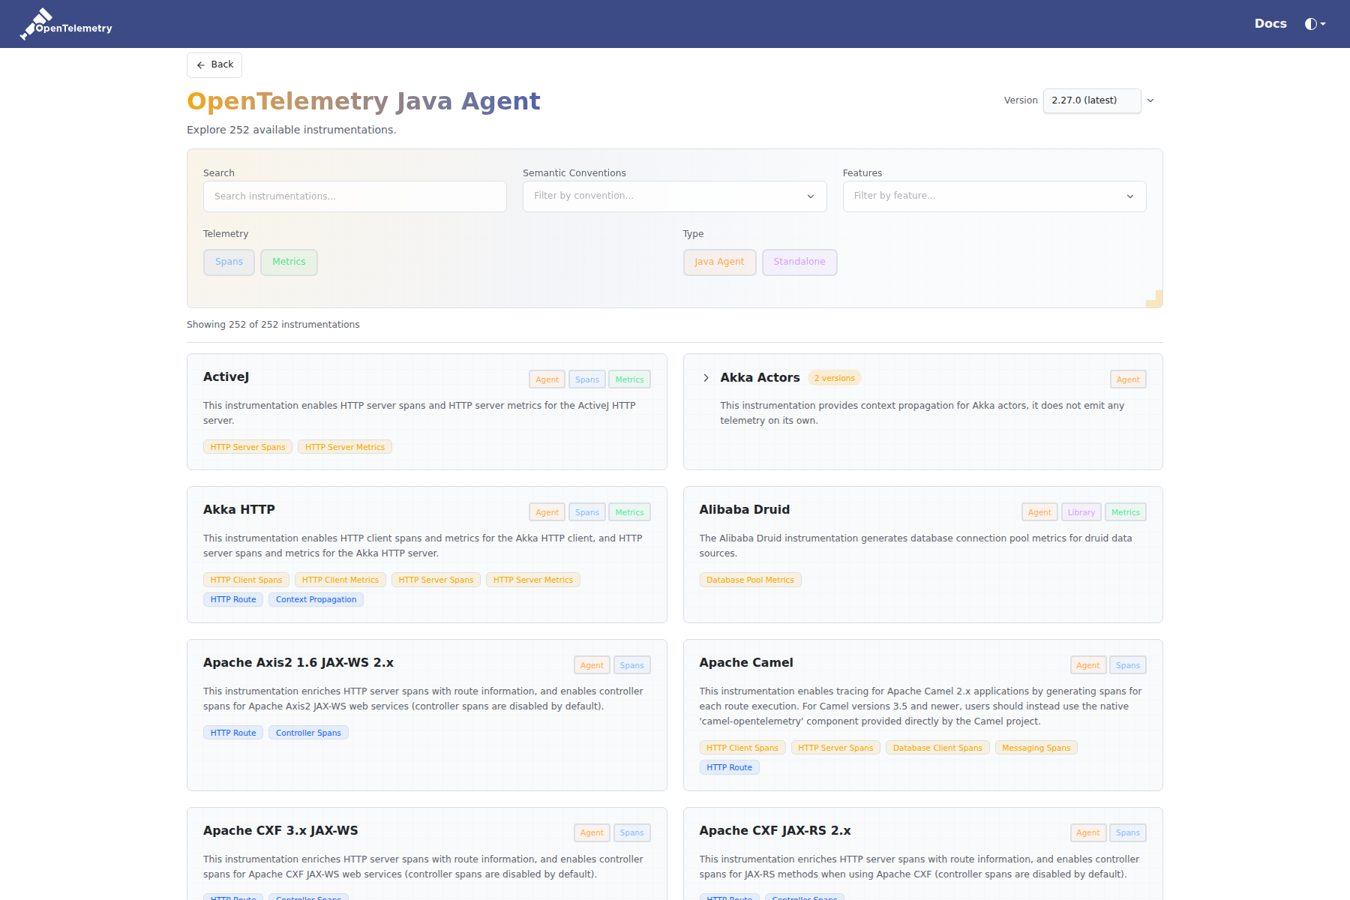Open the Apache CXF JAX-RS 2.x title
The width and height of the screenshot is (1350, 900).
775,830
